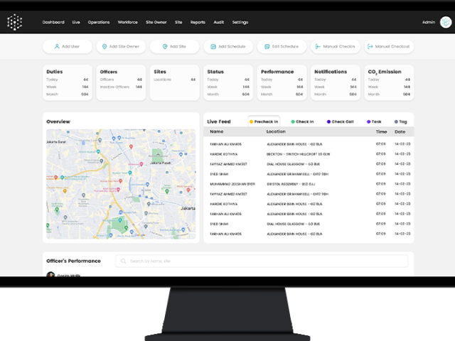Click the Jakarta Pusat map label

pyautogui.click(x=160, y=163)
